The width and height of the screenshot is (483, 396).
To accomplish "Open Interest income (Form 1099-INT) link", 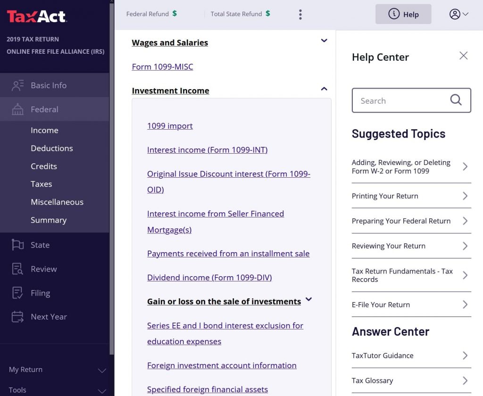I will click(x=208, y=150).
